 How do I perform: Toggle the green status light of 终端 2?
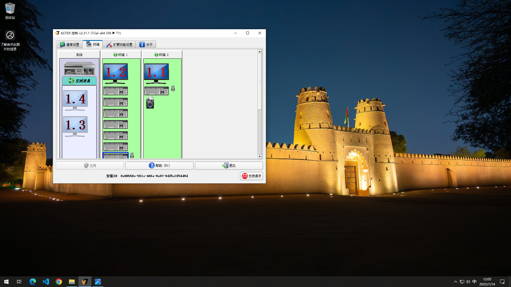point(156,55)
